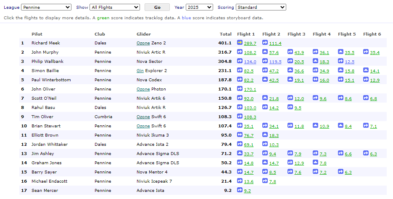This screenshot has height=199, width=393.
Task: Click the flight icon beside Sean Mercer's 9.2
Action: [240, 190]
